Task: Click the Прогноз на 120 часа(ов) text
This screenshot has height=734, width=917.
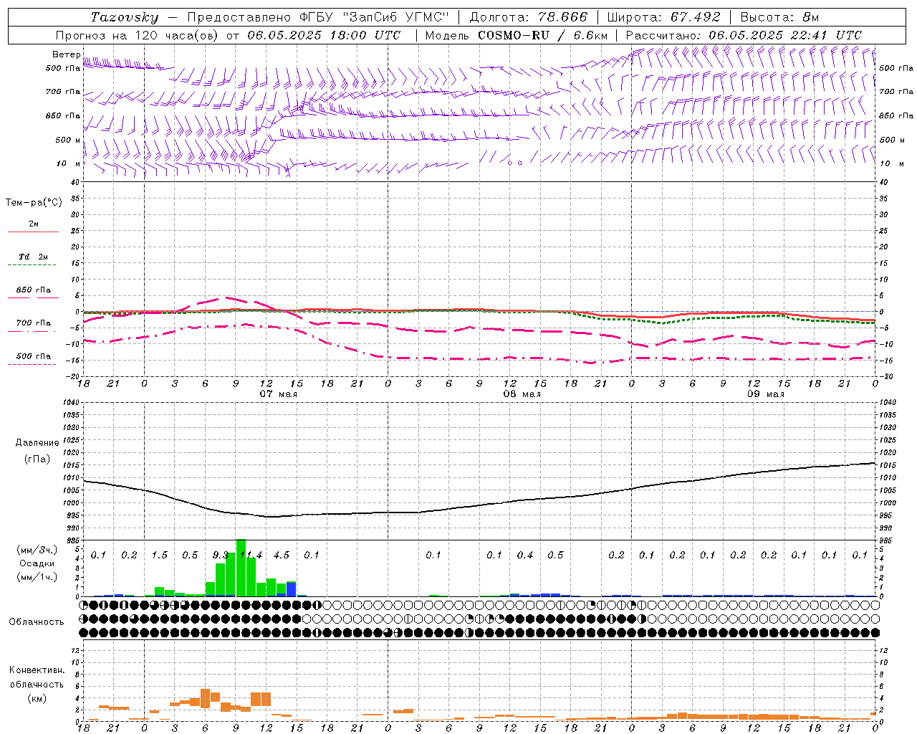Action: point(138,35)
